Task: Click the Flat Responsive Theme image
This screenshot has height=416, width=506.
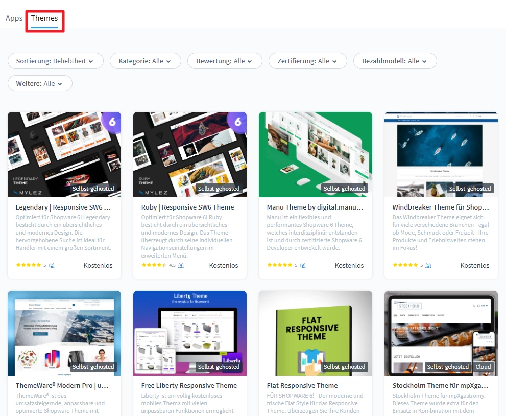Action: pos(316,332)
